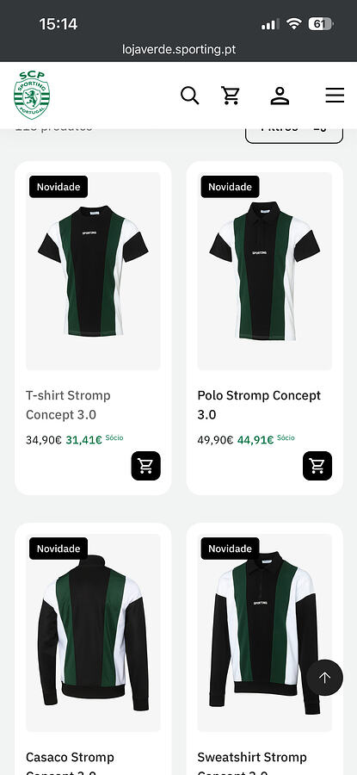Open the hamburger menu

pyautogui.click(x=335, y=96)
